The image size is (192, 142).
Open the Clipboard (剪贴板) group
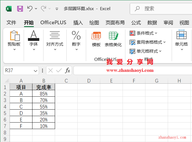[x=14, y=41]
